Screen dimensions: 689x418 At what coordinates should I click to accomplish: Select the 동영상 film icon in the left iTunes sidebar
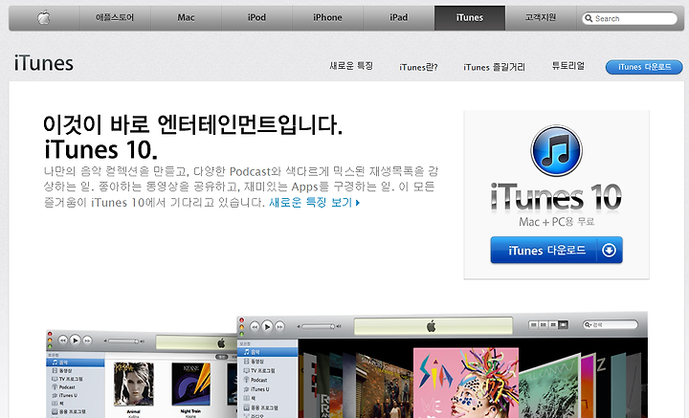[55, 370]
